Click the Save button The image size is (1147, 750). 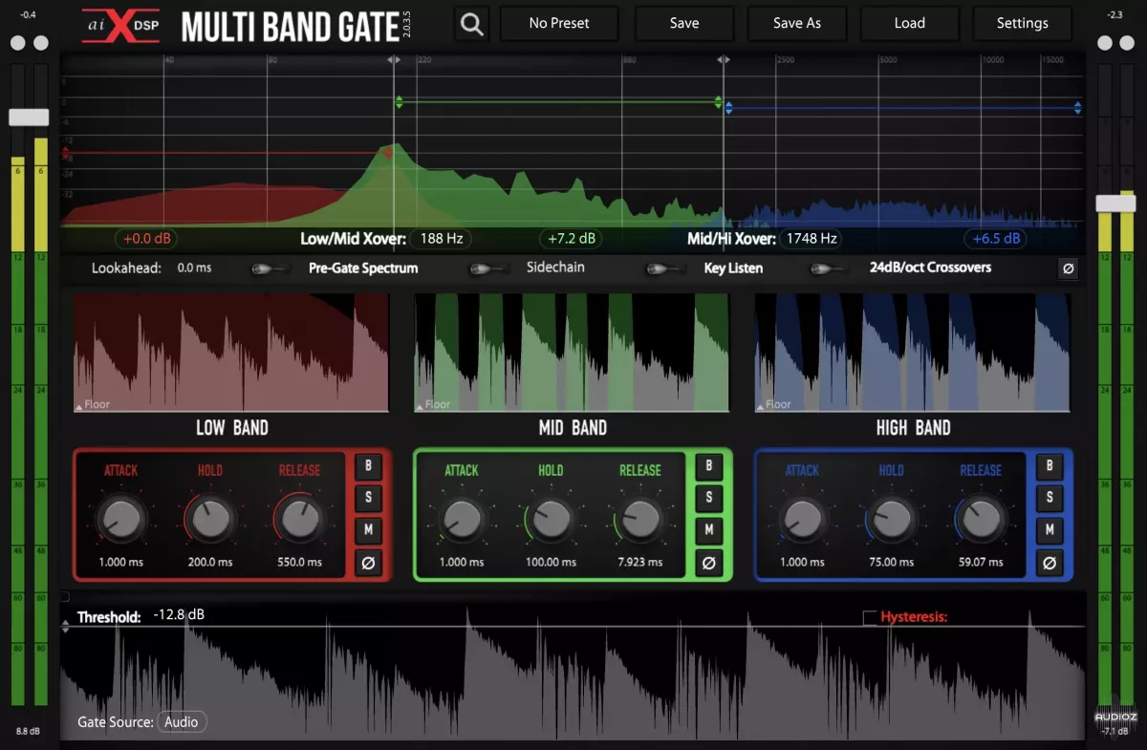pyautogui.click(x=684, y=23)
